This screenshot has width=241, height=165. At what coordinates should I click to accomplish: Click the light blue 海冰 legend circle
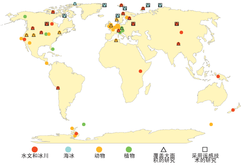tap(68, 149)
